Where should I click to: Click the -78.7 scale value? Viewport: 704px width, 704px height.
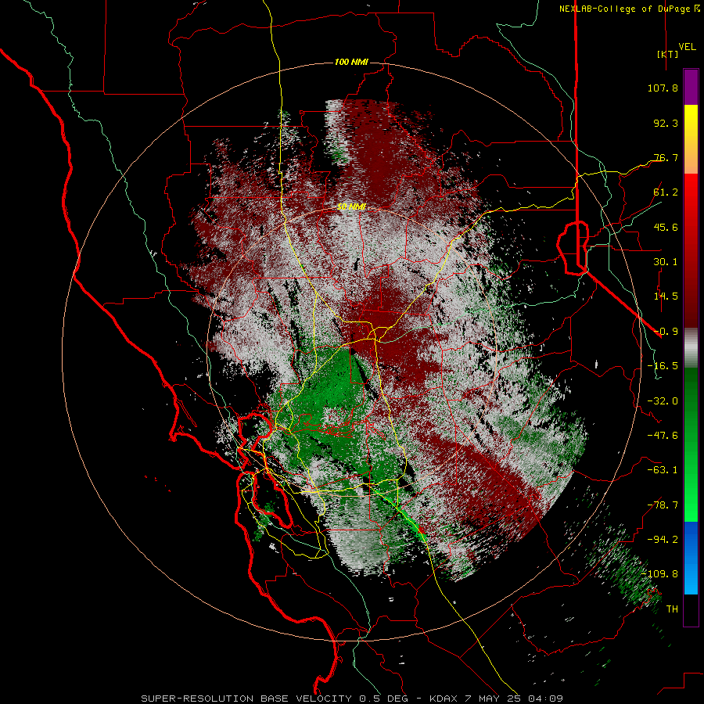[663, 505]
